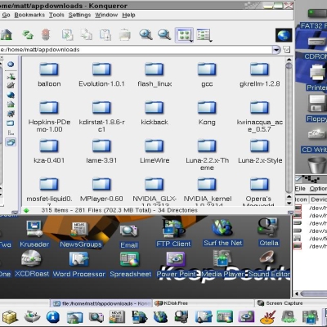Select the flash_linux folder
Image resolution: width=327 pixels, height=327 pixels.
click(x=155, y=74)
